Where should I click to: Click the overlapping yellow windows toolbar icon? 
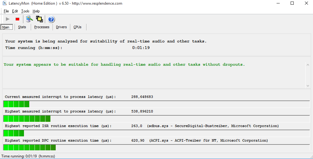pos(40,19)
